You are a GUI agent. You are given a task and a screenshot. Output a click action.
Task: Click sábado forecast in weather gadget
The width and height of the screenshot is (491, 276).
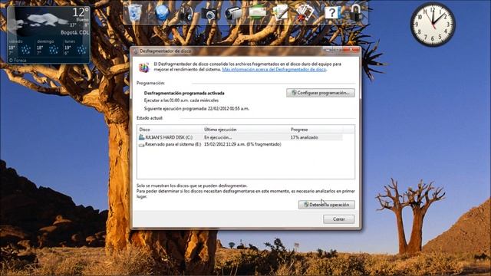click(21, 47)
